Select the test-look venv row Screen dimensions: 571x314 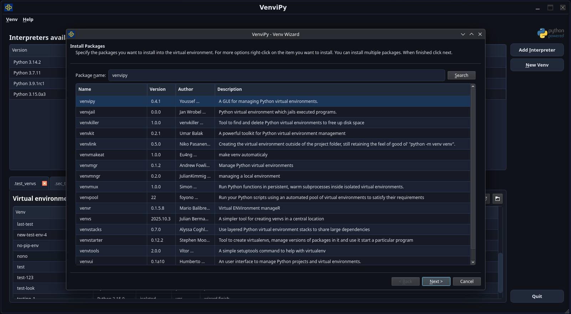(x=40, y=288)
